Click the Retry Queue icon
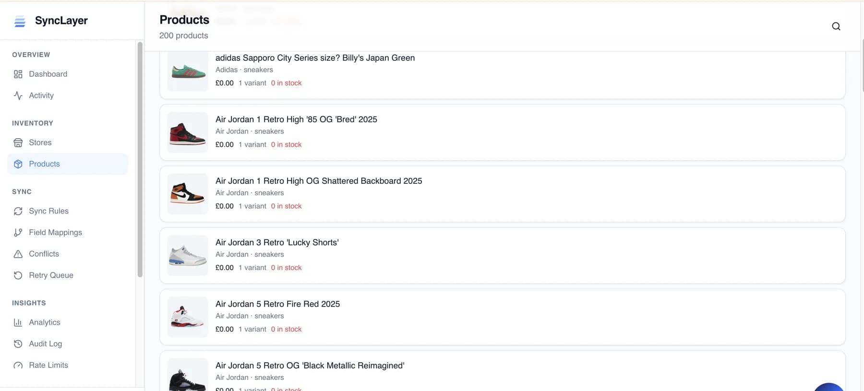The width and height of the screenshot is (864, 391). 18,275
